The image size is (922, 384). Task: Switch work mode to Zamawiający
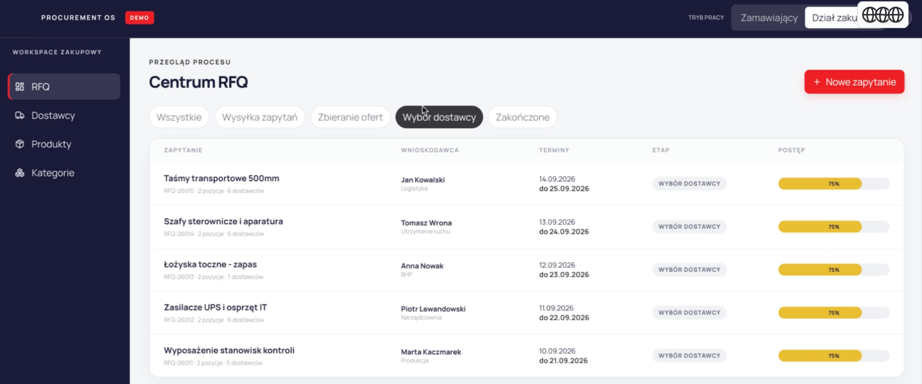pos(769,18)
